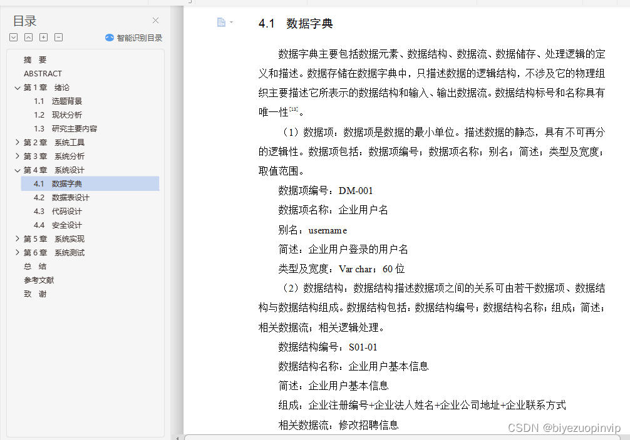Click the text 数据结构编号：S01-01
Image resolution: width=630 pixels, height=440 pixels.
pos(328,347)
